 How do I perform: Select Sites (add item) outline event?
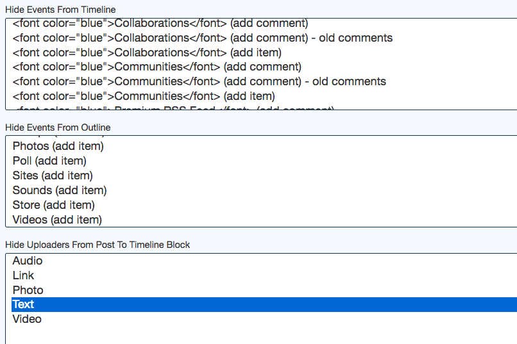click(x=53, y=176)
